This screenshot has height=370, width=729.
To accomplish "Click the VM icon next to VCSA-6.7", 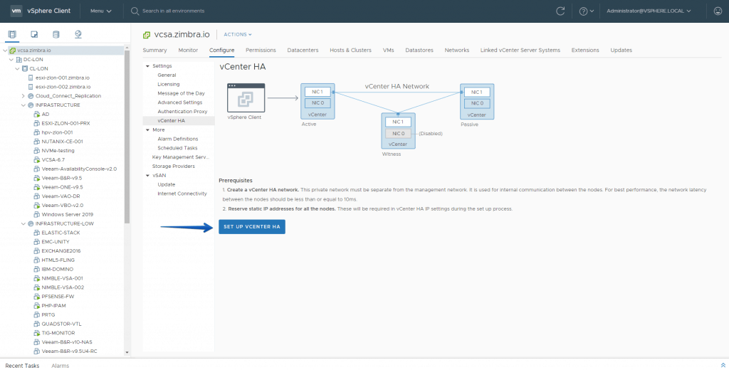I will click(37, 160).
